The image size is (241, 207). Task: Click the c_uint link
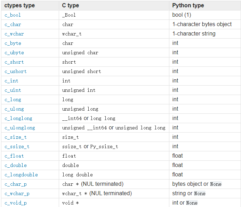(x=13, y=90)
